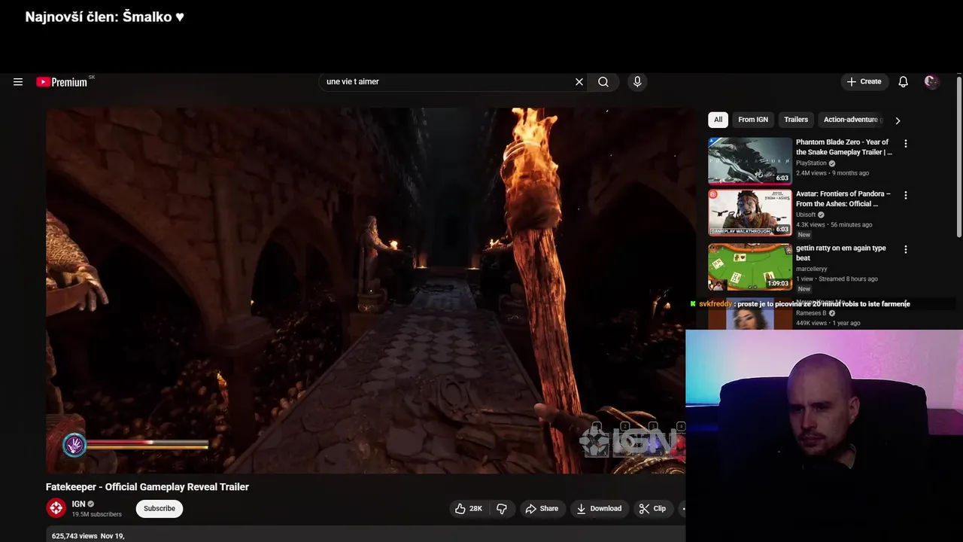The height and width of the screenshot is (542, 963).
Task: Clear the search text with X
Action: (x=579, y=82)
